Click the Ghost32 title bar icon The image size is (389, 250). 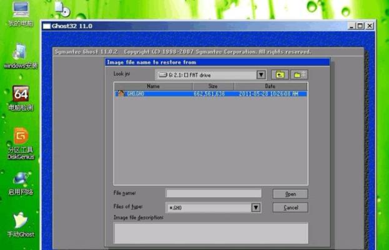point(47,26)
